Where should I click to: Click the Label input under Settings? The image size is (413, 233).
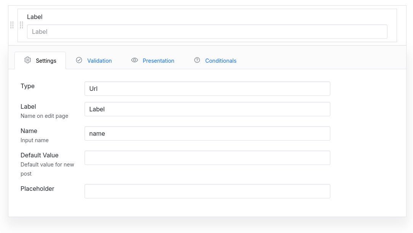[x=207, y=109]
